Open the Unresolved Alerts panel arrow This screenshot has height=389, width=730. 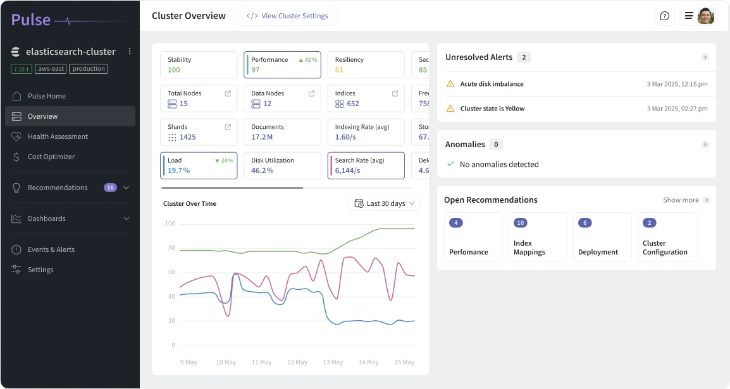click(x=705, y=57)
